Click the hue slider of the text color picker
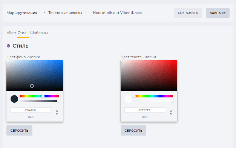This screenshot has height=148, width=236. click(153, 96)
